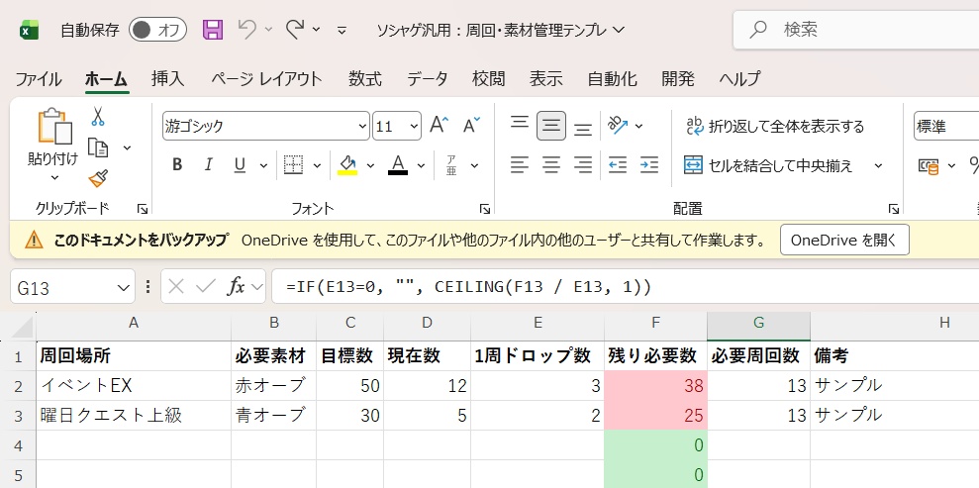Click the Redo arrow icon
The height and width of the screenshot is (488, 979).
click(295, 29)
